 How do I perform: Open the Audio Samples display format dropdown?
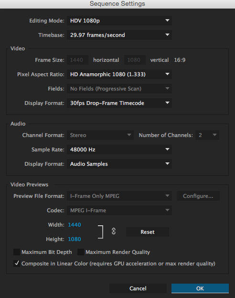pyautogui.click(x=119, y=164)
